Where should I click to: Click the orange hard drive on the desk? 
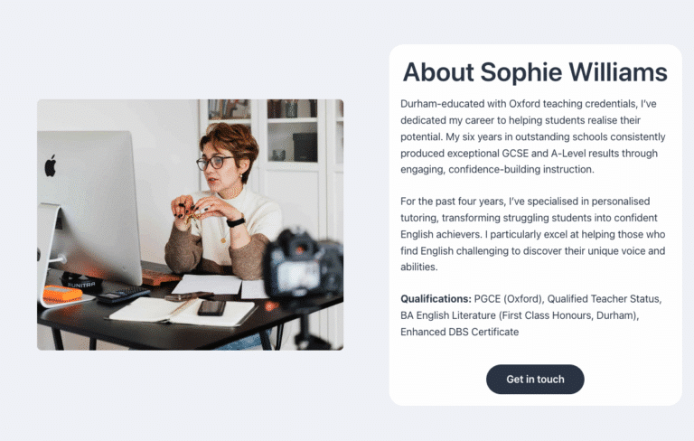61,294
